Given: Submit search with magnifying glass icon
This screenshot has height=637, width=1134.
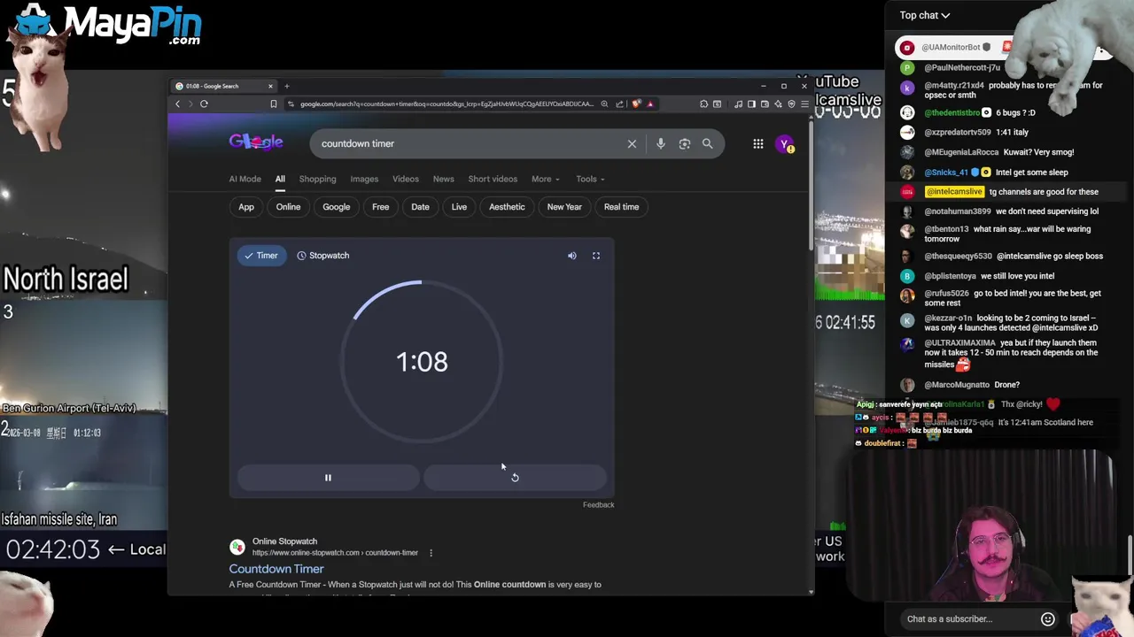Looking at the screenshot, I should (x=707, y=143).
